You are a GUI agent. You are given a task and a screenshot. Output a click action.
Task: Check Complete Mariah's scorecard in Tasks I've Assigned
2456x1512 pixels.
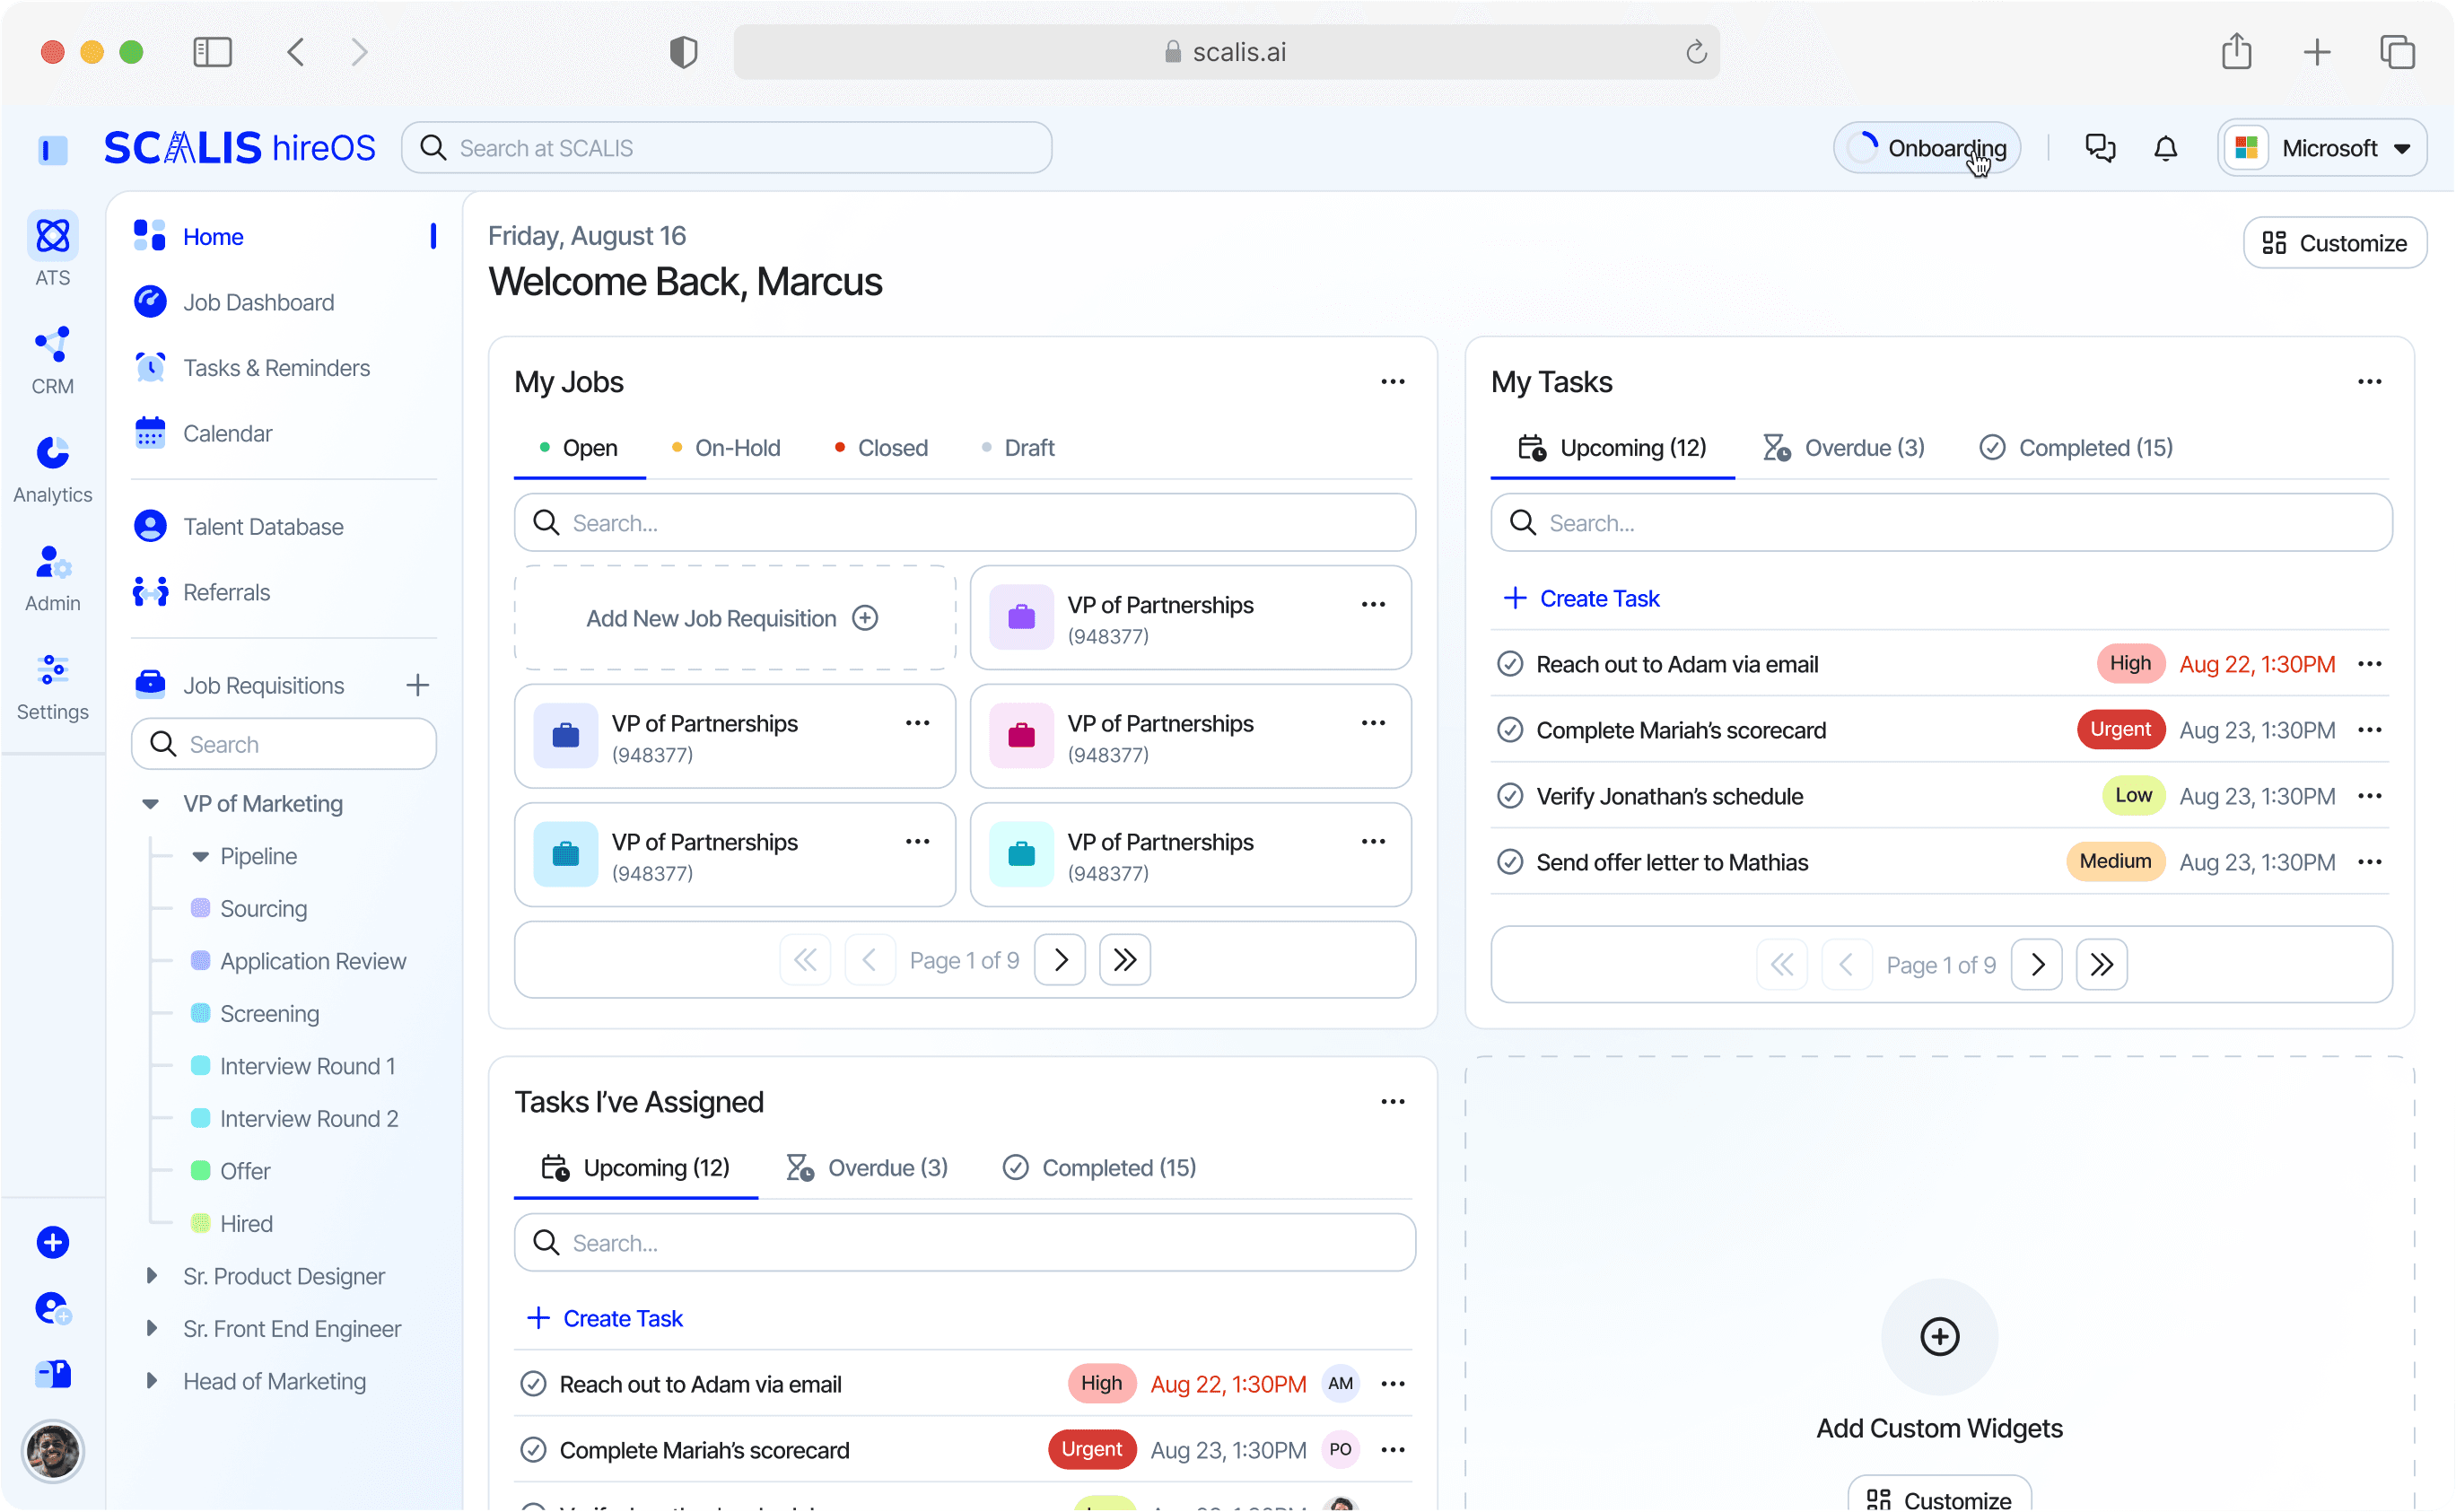[533, 1450]
